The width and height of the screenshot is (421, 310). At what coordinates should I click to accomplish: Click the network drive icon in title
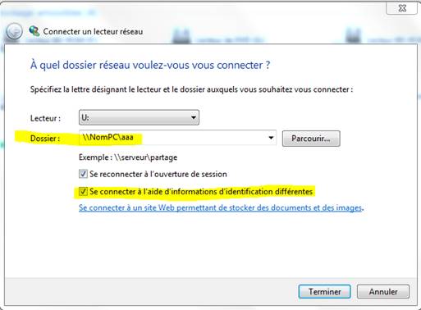pyautogui.click(x=34, y=31)
